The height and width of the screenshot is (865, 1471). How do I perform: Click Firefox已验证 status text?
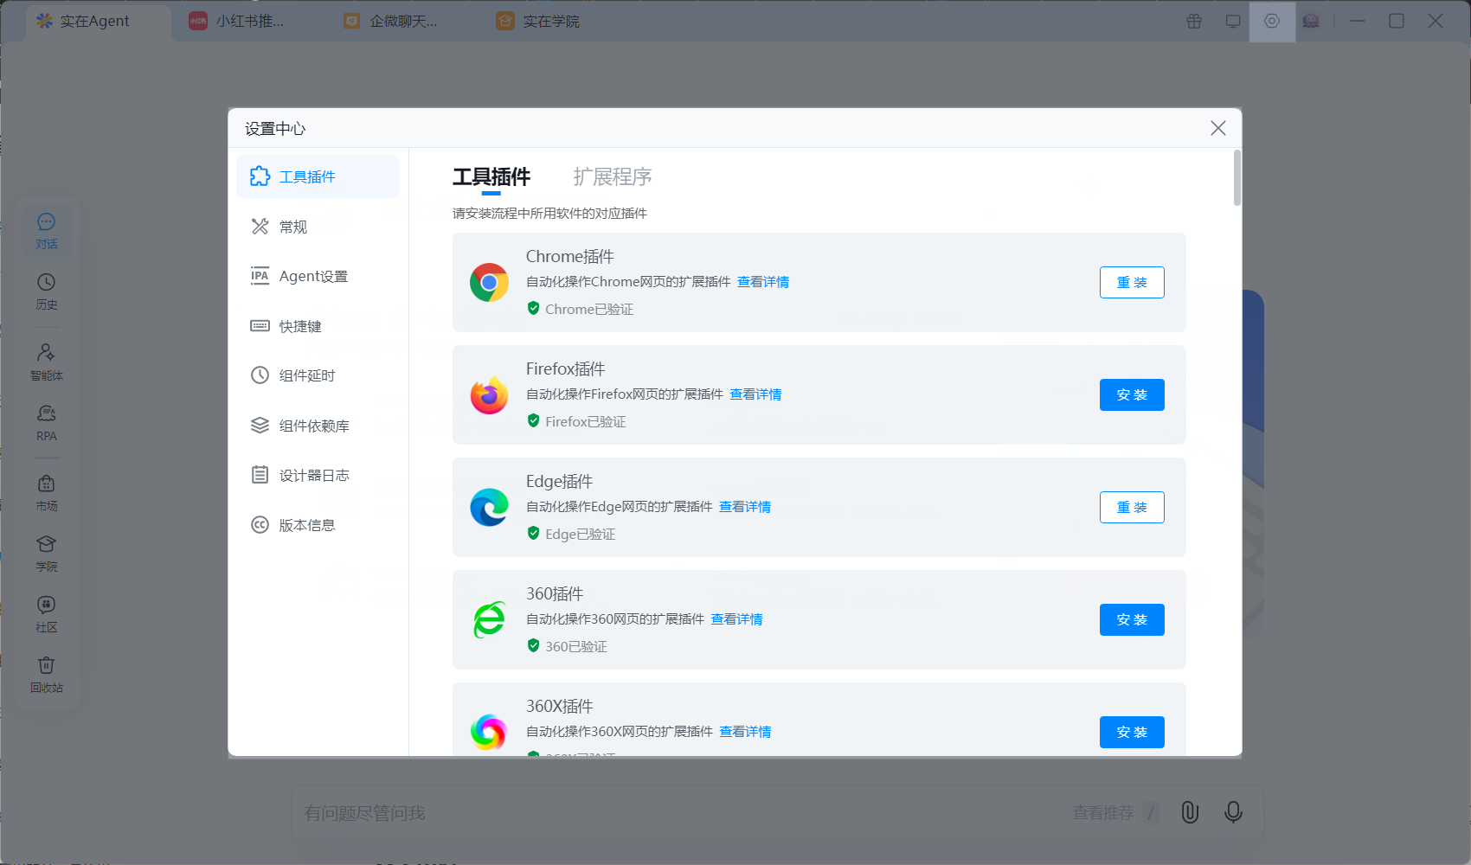586,421
